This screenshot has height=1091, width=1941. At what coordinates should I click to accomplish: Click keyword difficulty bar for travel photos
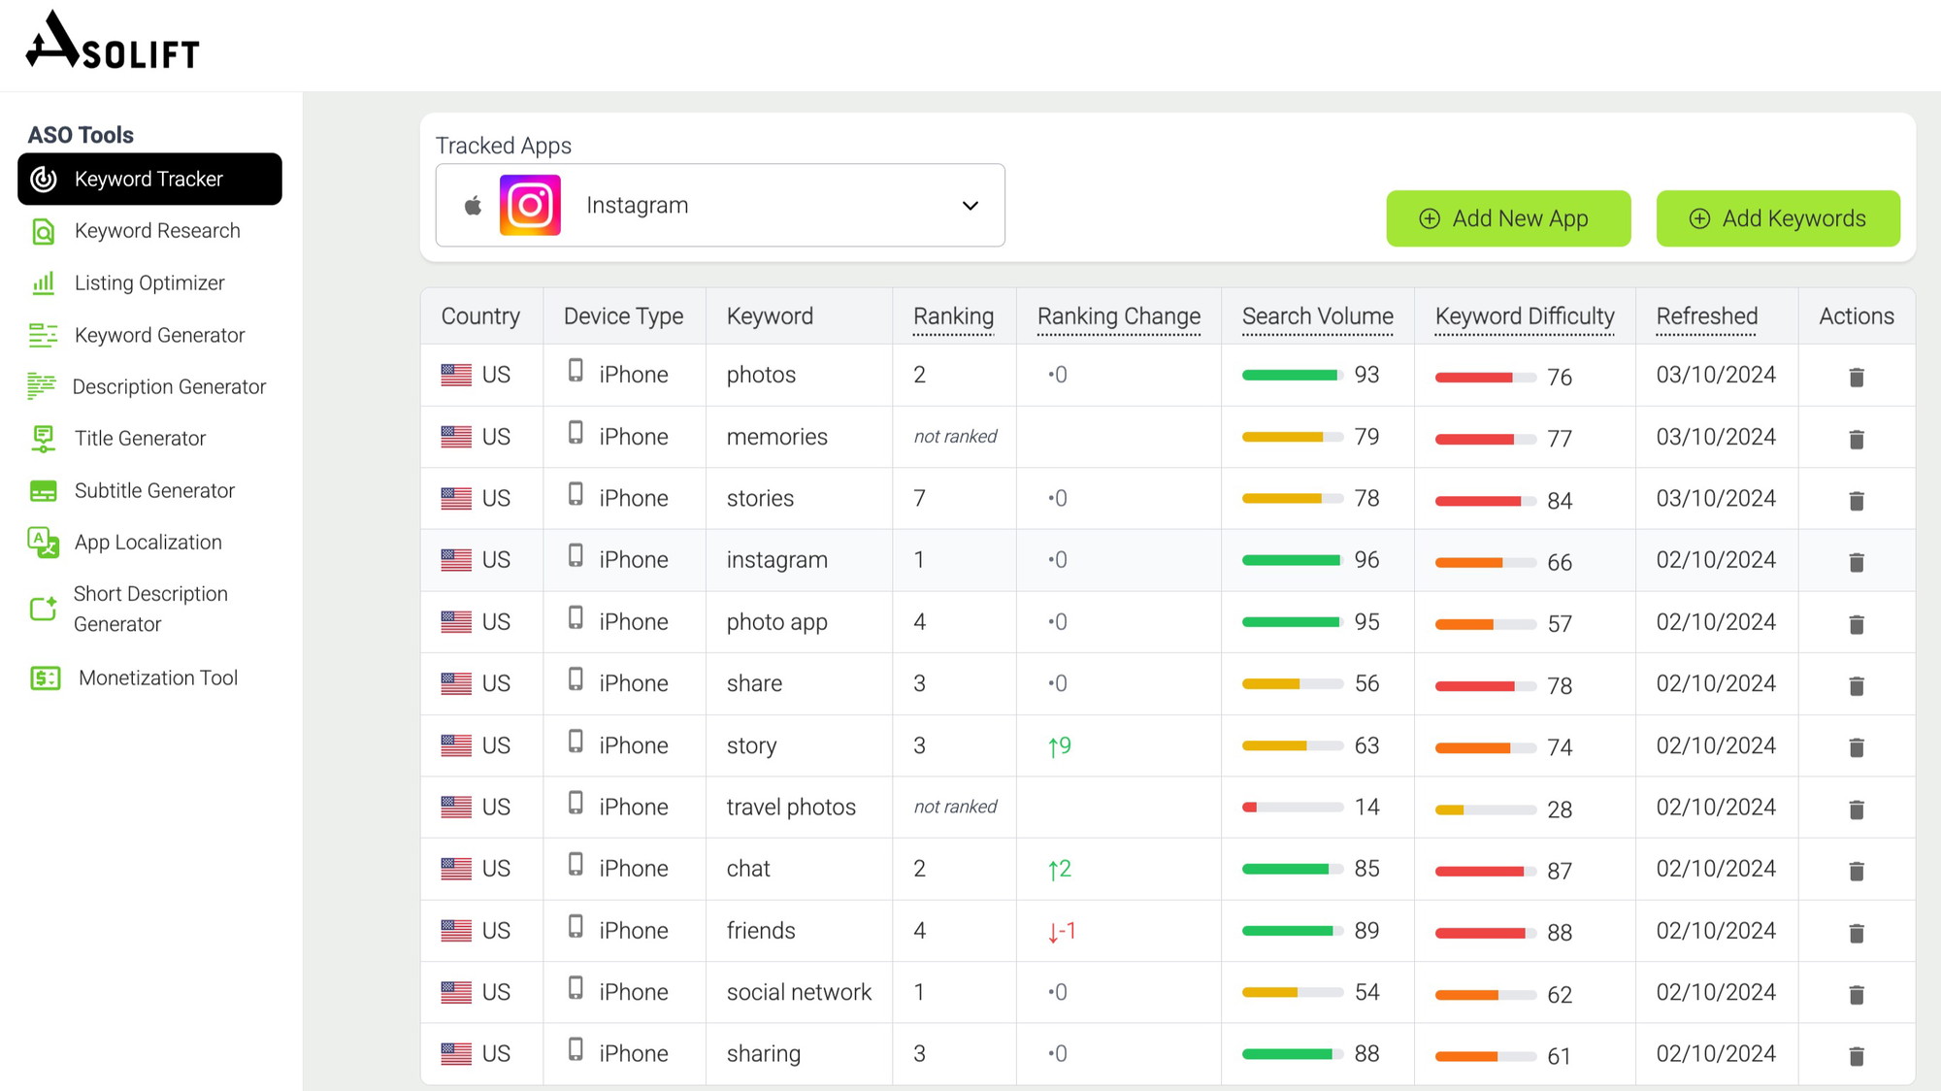(1486, 810)
